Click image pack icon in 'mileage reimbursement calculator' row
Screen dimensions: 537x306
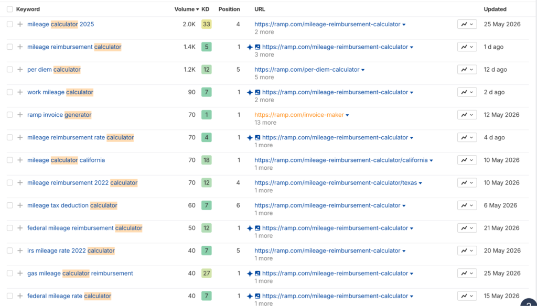click(257, 47)
